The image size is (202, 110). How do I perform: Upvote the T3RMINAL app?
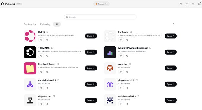click(x=41, y=56)
